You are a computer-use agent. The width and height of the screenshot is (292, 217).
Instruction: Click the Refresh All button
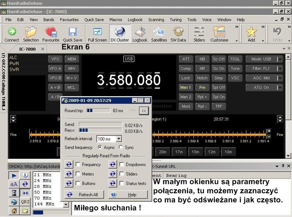[84, 194]
